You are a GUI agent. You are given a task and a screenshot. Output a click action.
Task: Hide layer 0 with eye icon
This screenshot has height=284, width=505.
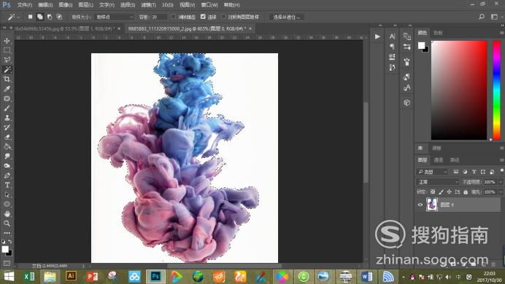click(420, 205)
